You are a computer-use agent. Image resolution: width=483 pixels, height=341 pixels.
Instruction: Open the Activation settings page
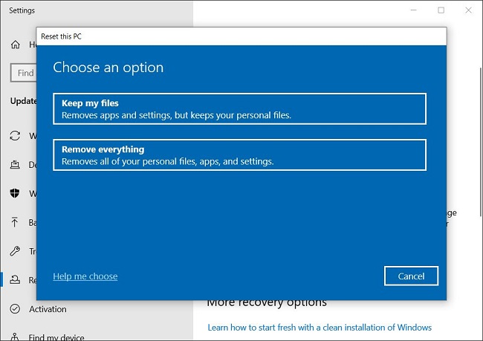click(x=48, y=309)
